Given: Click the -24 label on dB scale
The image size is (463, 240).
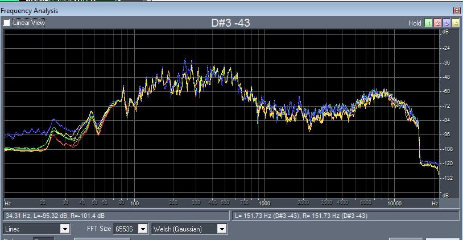Looking at the screenshot, I should [x=447, y=48].
